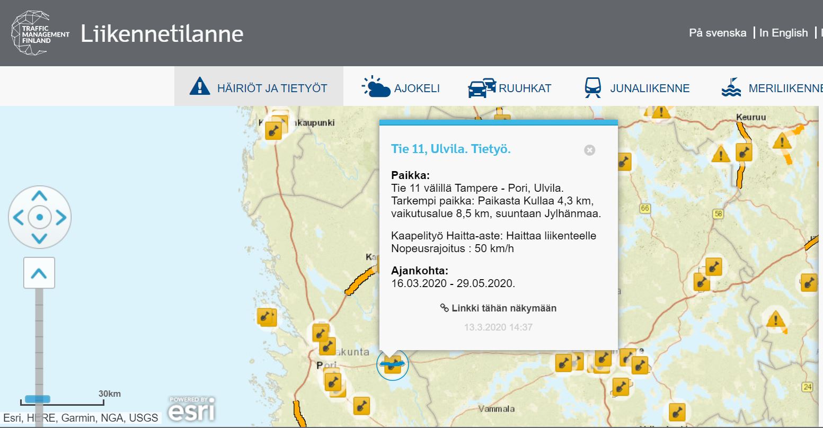Switch to the Ajokeli weather tab
Viewport: 823px width, 428px height.
tap(401, 87)
